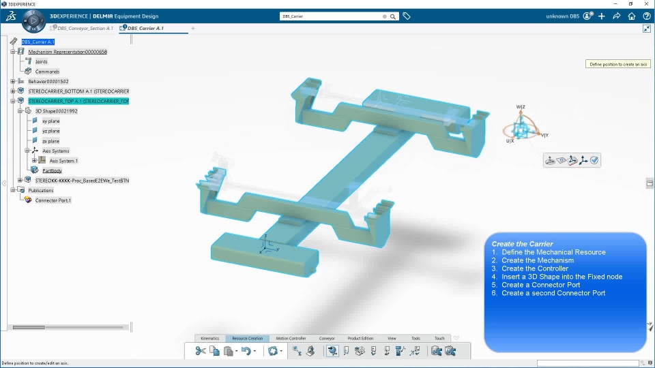Click the Undo arrow icon
Image resolution: width=655 pixels, height=368 pixels.
246,351
